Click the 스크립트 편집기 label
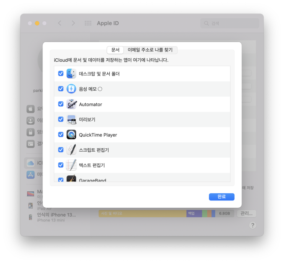The width and height of the screenshot is (284, 263). (x=94, y=150)
